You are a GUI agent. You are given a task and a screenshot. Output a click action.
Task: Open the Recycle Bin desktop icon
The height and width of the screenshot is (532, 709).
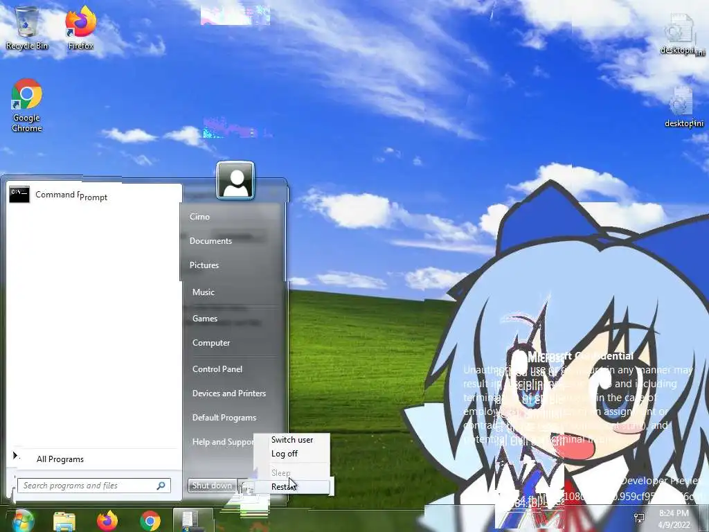tap(27, 27)
